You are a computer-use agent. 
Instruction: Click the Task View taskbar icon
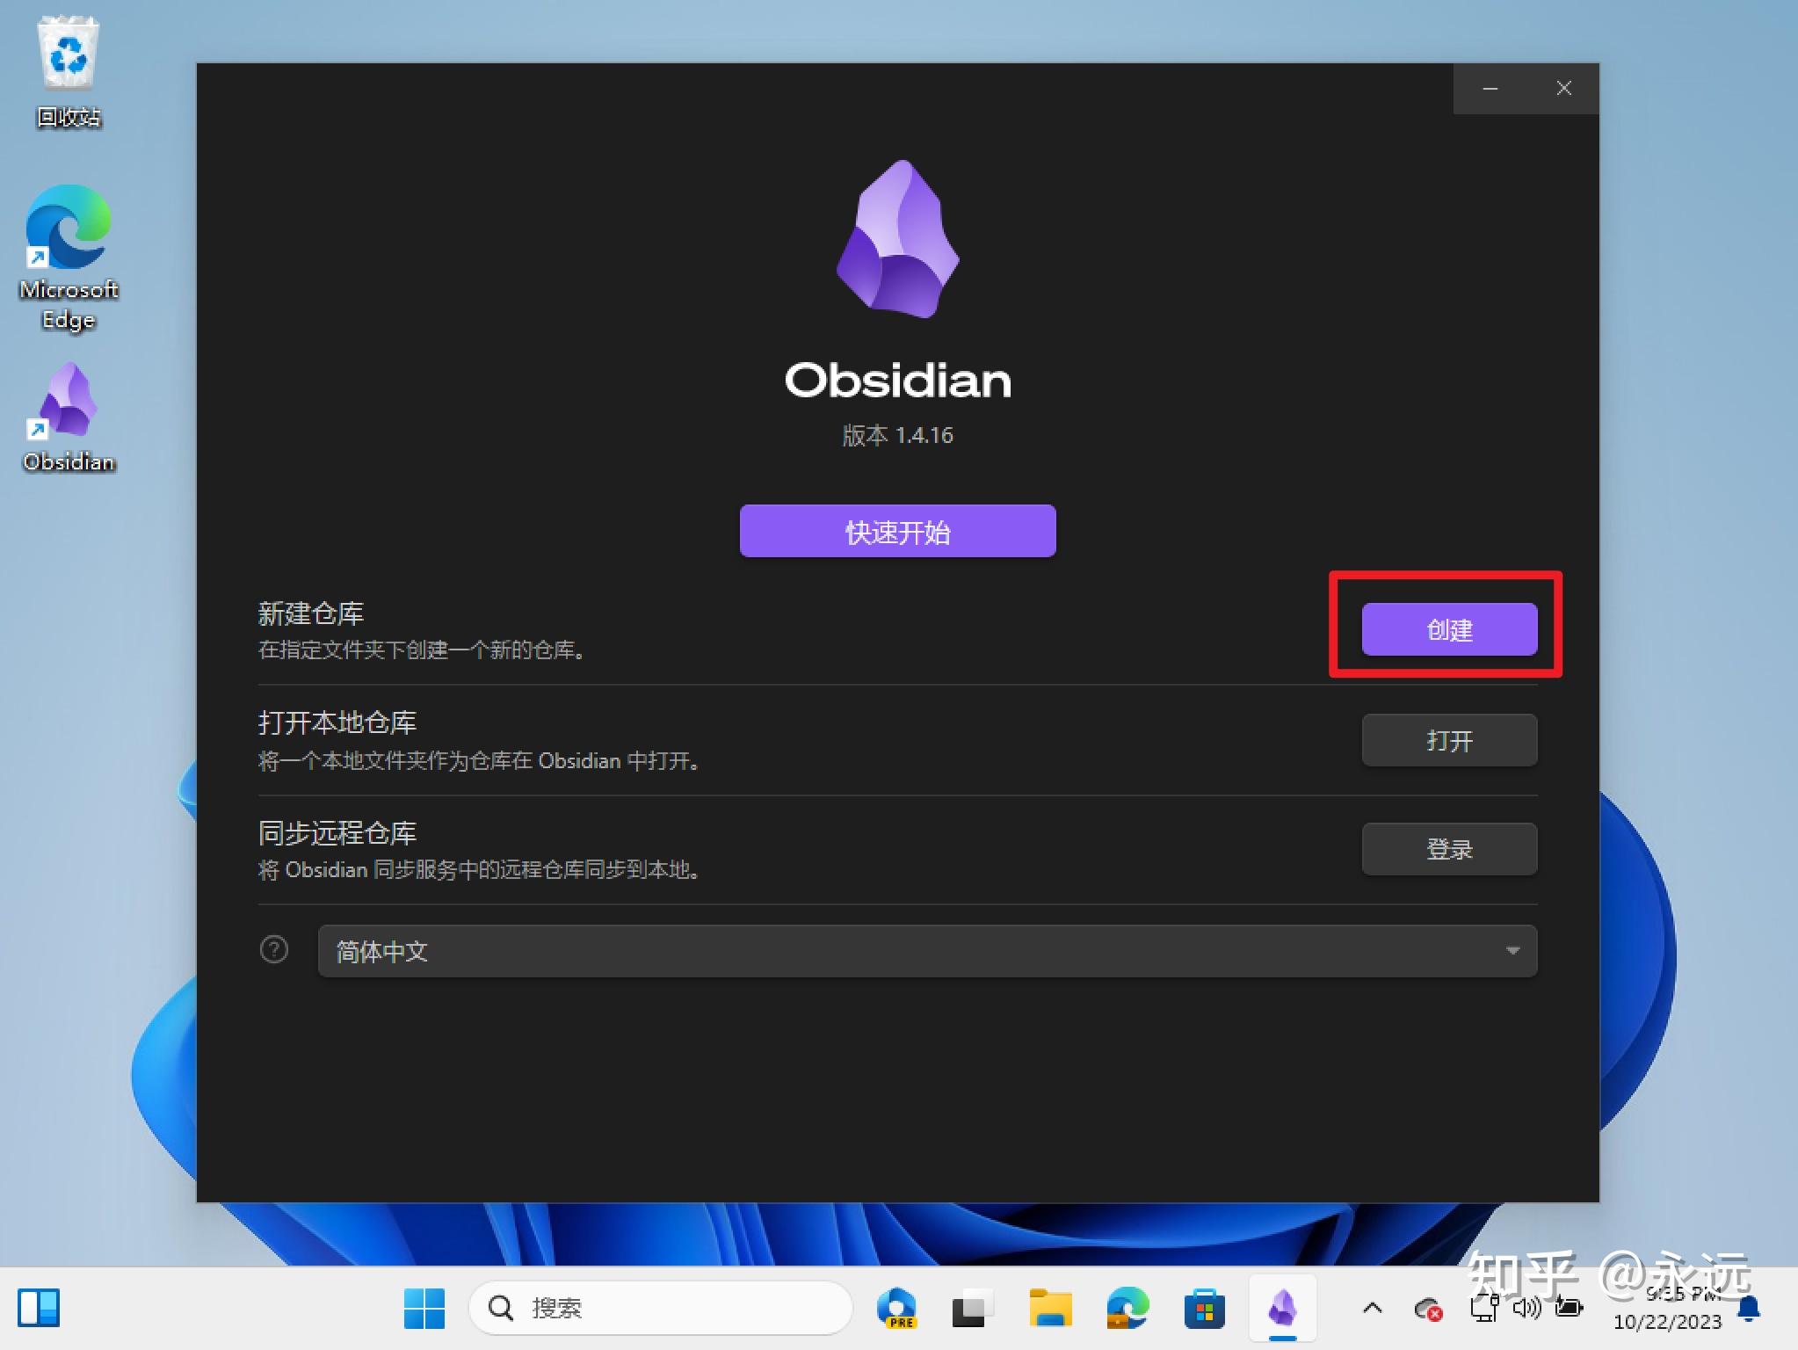pyautogui.click(x=971, y=1308)
